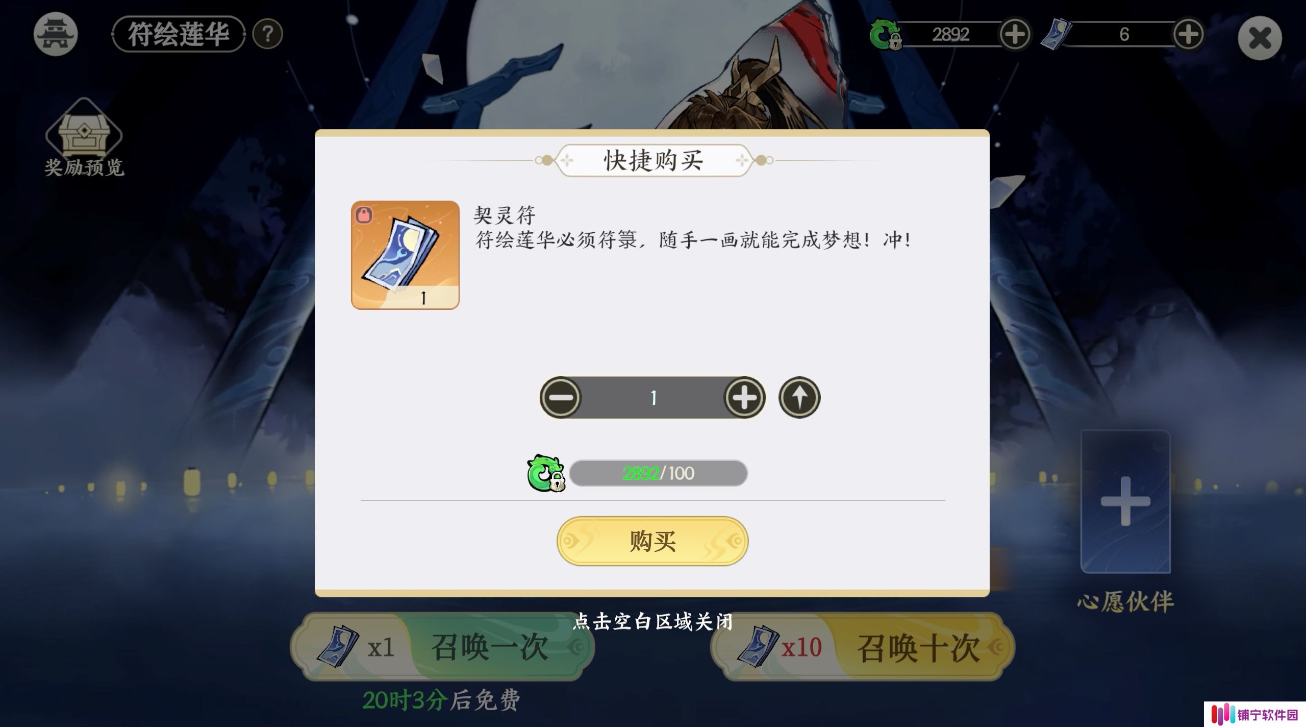Viewport: 1306px width, 727px height.
Task: Open the help question mark icon
Action: 267,34
